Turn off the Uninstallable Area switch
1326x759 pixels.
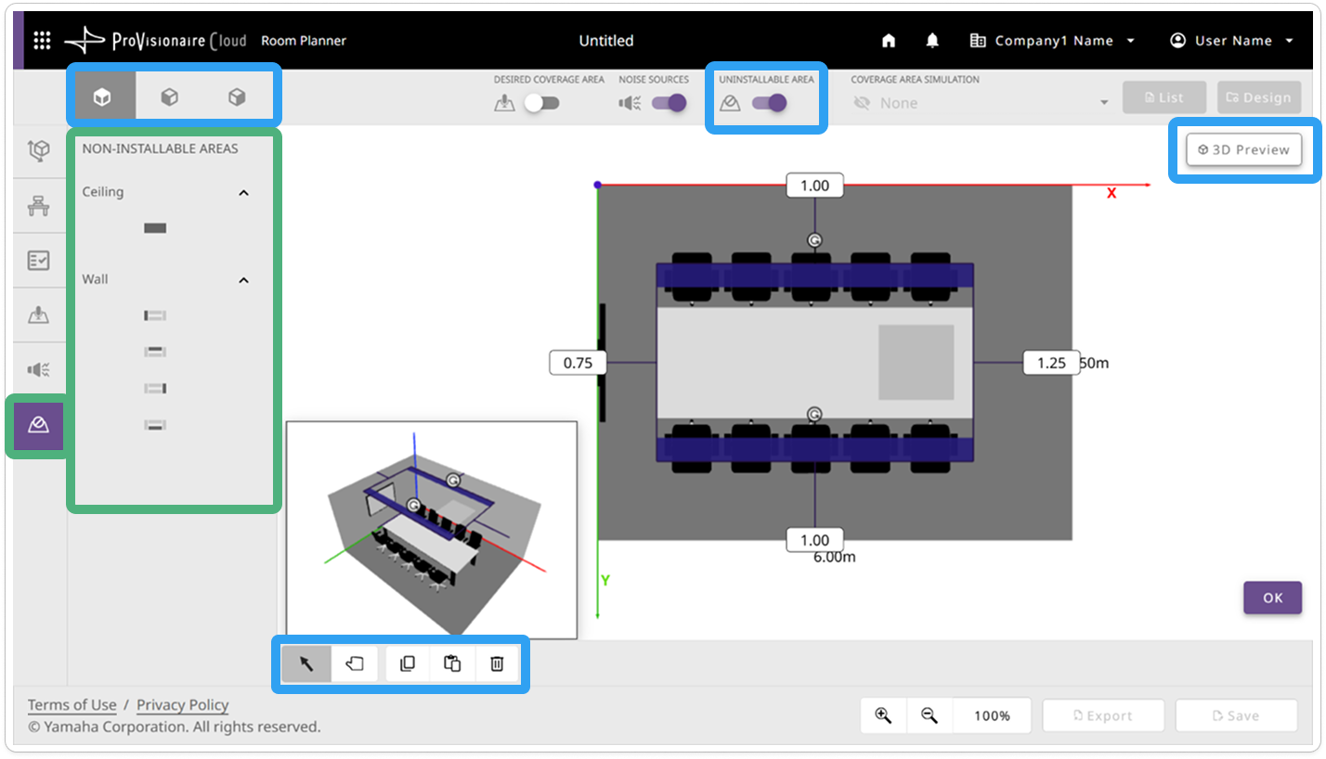click(769, 103)
